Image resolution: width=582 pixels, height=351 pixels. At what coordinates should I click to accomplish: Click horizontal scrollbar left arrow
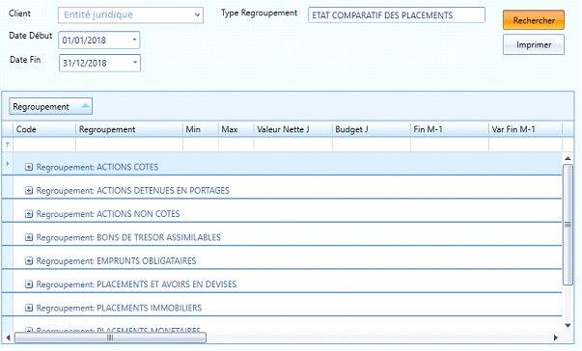(8, 337)
